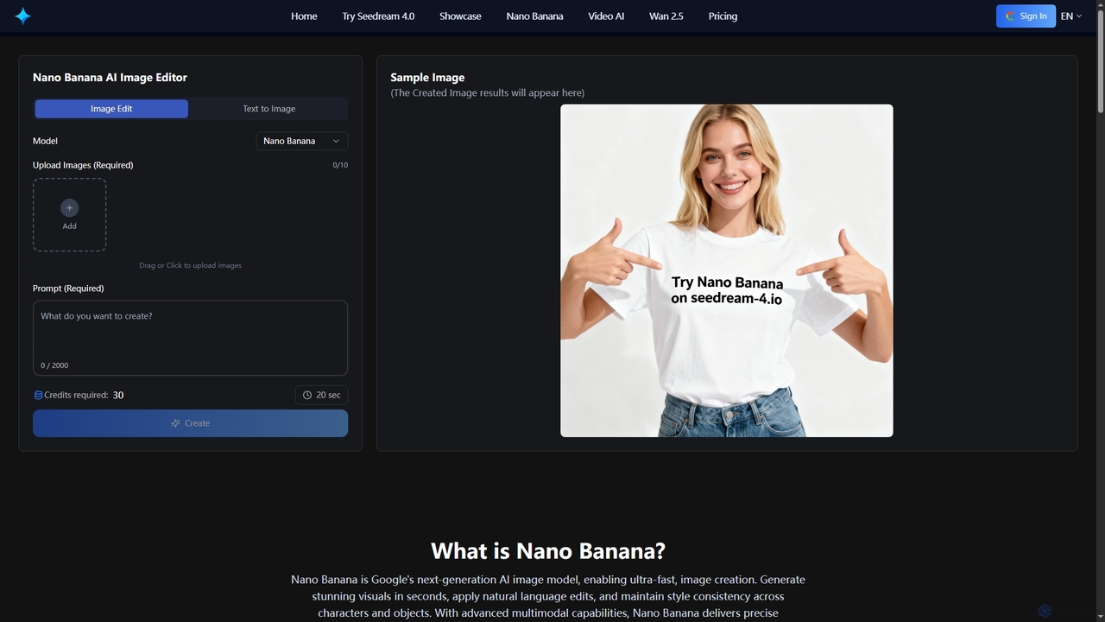
Task: Click the 20 sec duration badge
Action: (321, 395)
